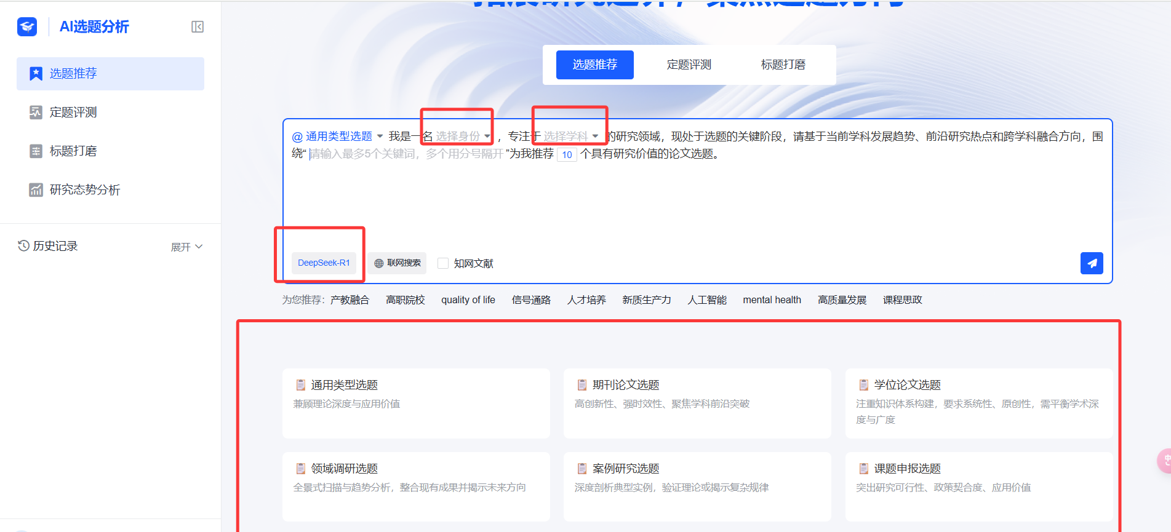Click the keyword input placeholder field

click(406, 154)
